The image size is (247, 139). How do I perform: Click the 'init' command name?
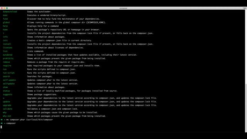5,41
